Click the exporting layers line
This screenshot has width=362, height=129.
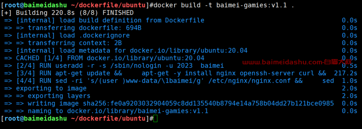47,96
